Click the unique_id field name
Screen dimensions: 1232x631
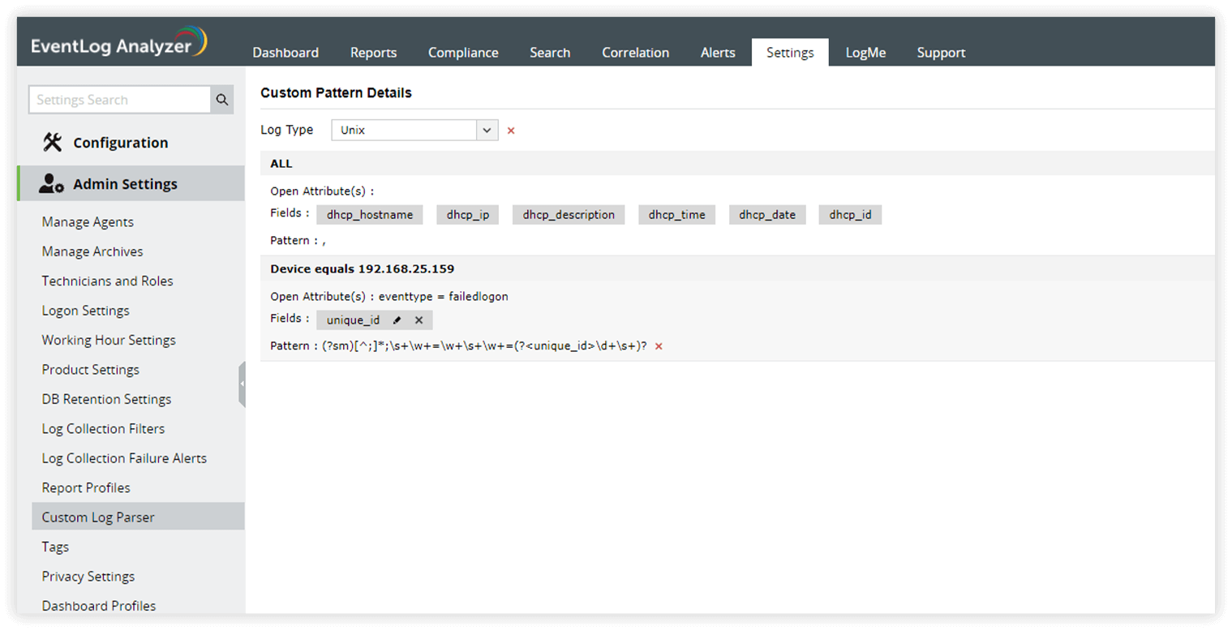pyautogui.click(x=353, y=320)
